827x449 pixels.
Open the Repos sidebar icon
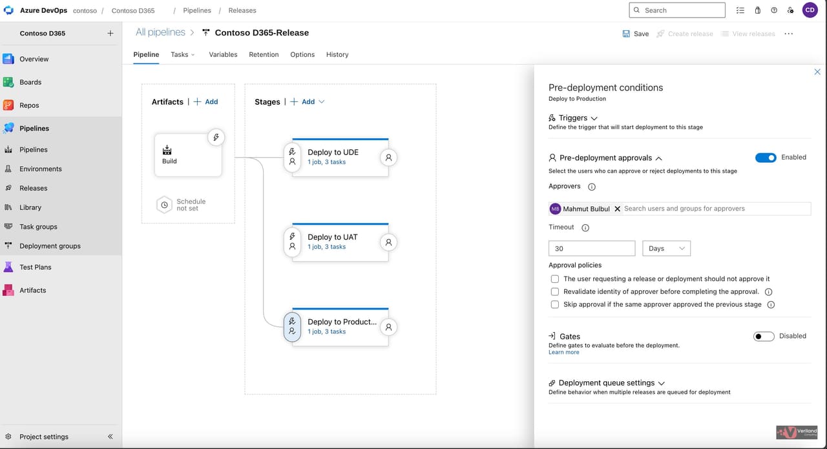[x=8, y=105]
